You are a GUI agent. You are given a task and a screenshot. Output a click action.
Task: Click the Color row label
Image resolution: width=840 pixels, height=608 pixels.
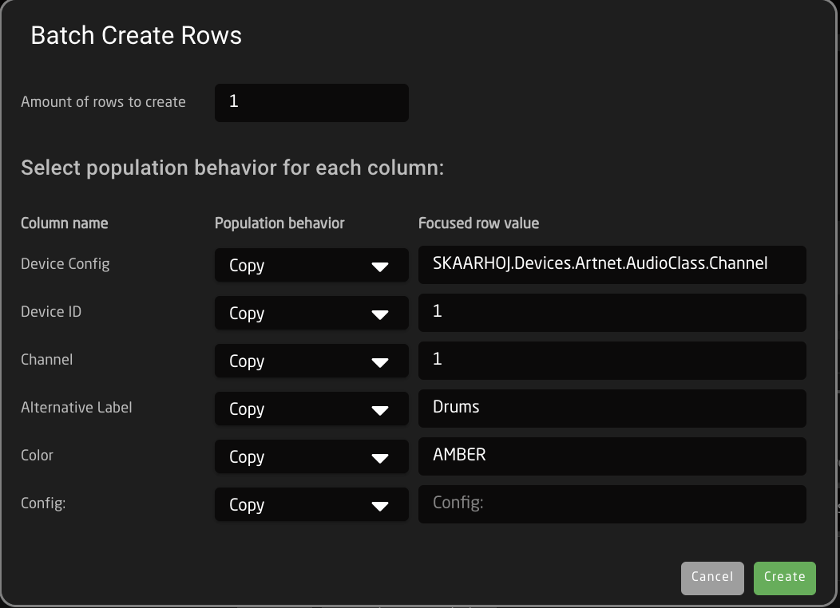(x=37, y=456)
